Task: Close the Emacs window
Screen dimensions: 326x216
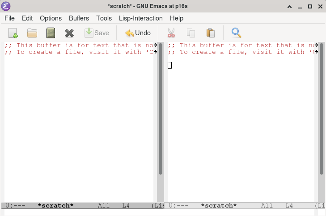Action: click(x=320, y=7)
